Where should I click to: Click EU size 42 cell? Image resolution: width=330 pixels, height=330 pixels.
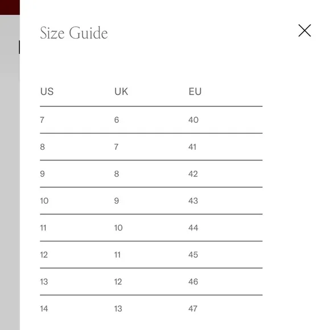(193, 174)
